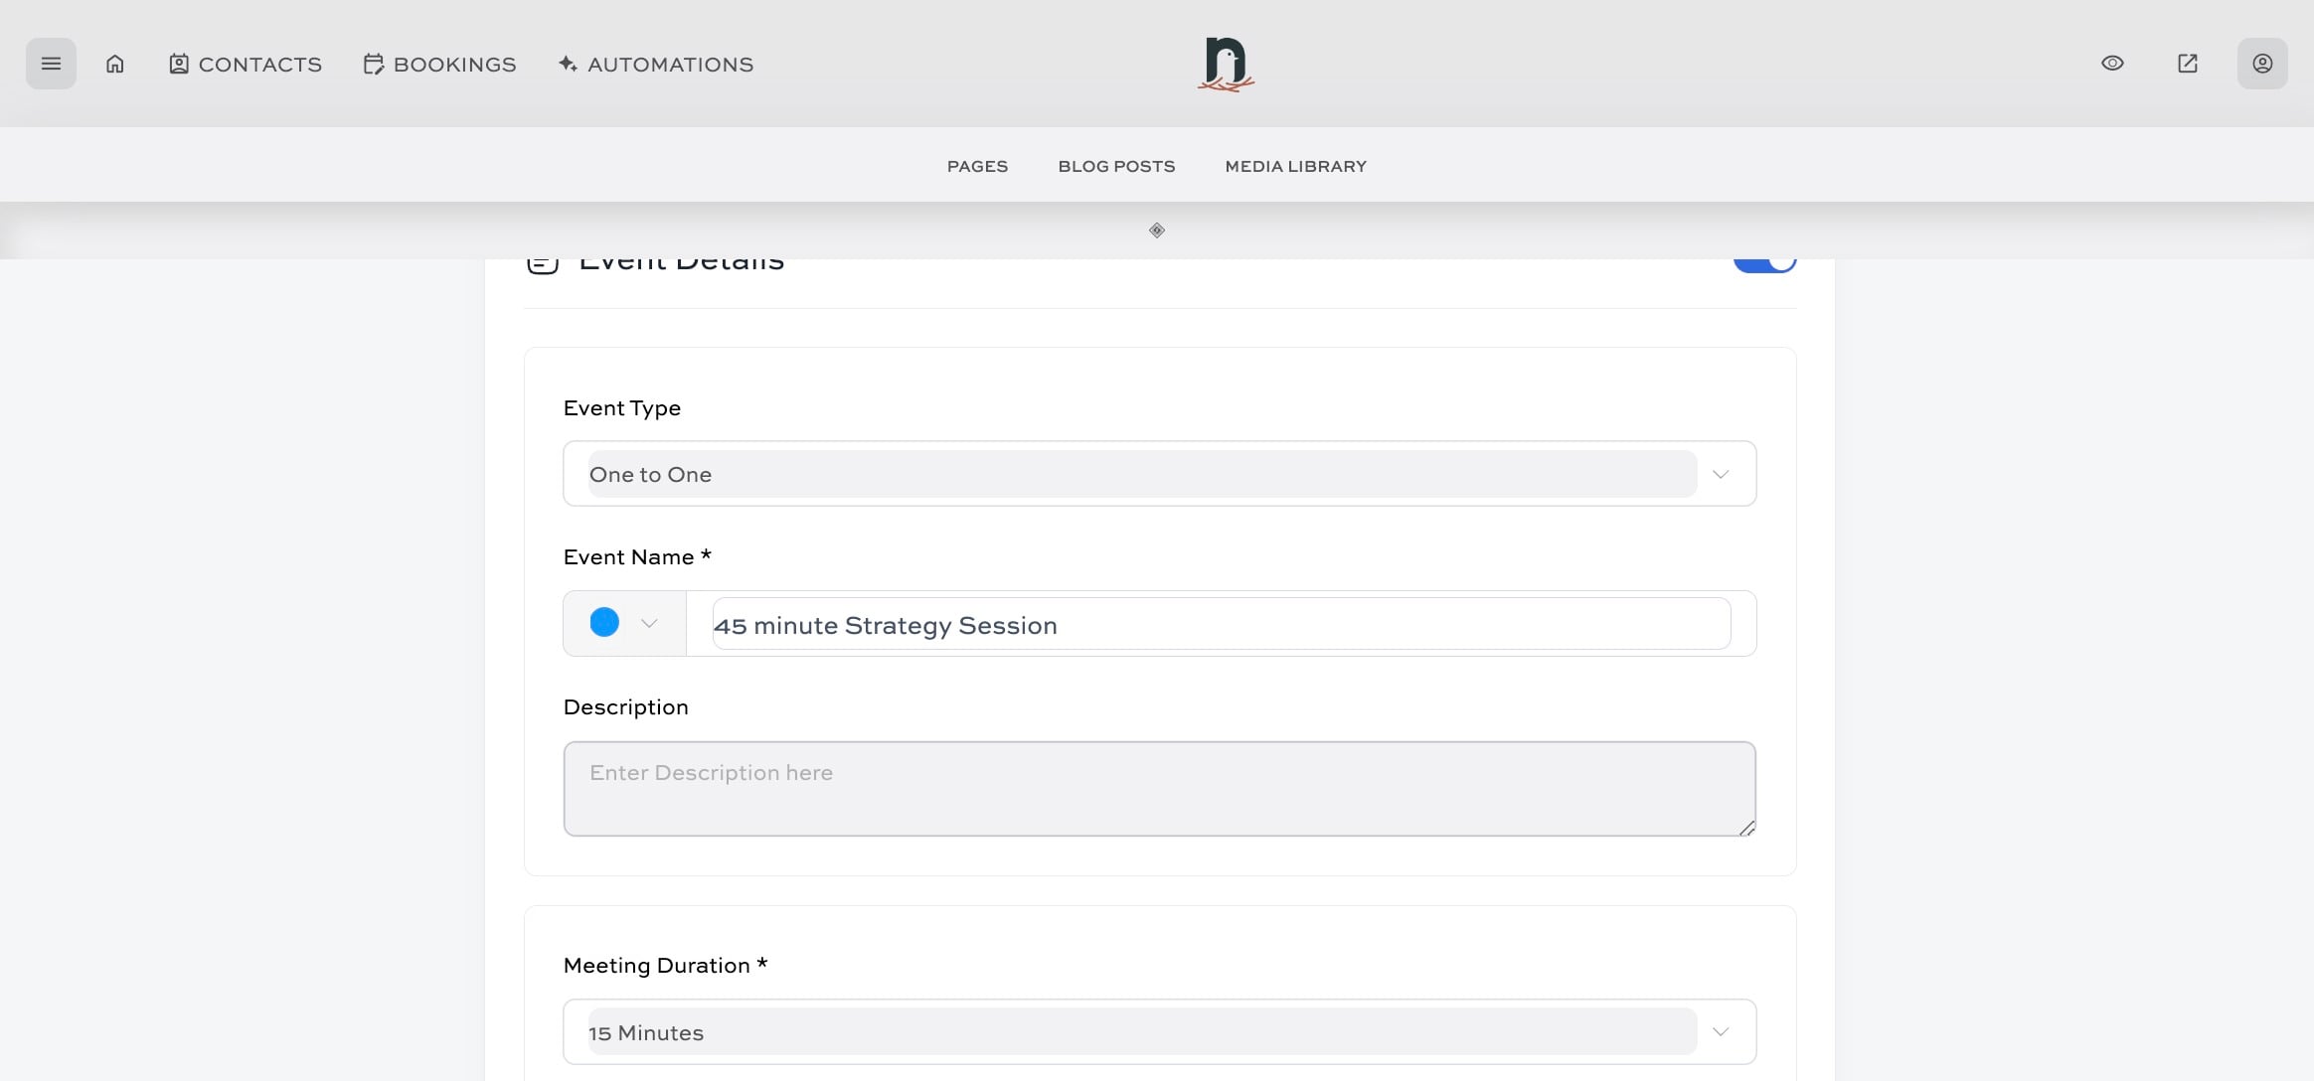
Task: Open site in new window icon
Action: [x=2187, y=64]
